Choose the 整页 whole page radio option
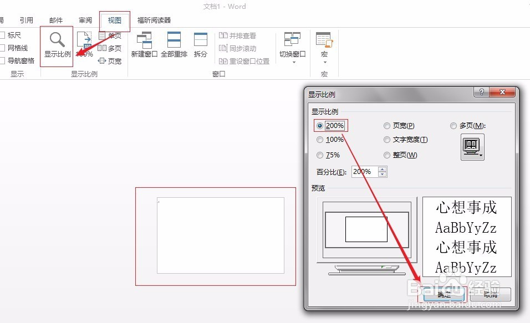This screenshot has width=530, height=323. coord(386,155)
